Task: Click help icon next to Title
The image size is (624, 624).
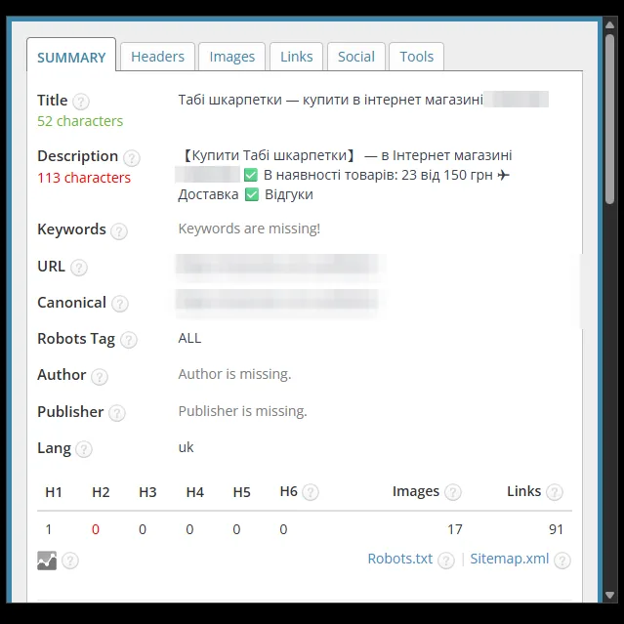Action: click(81, 102)
